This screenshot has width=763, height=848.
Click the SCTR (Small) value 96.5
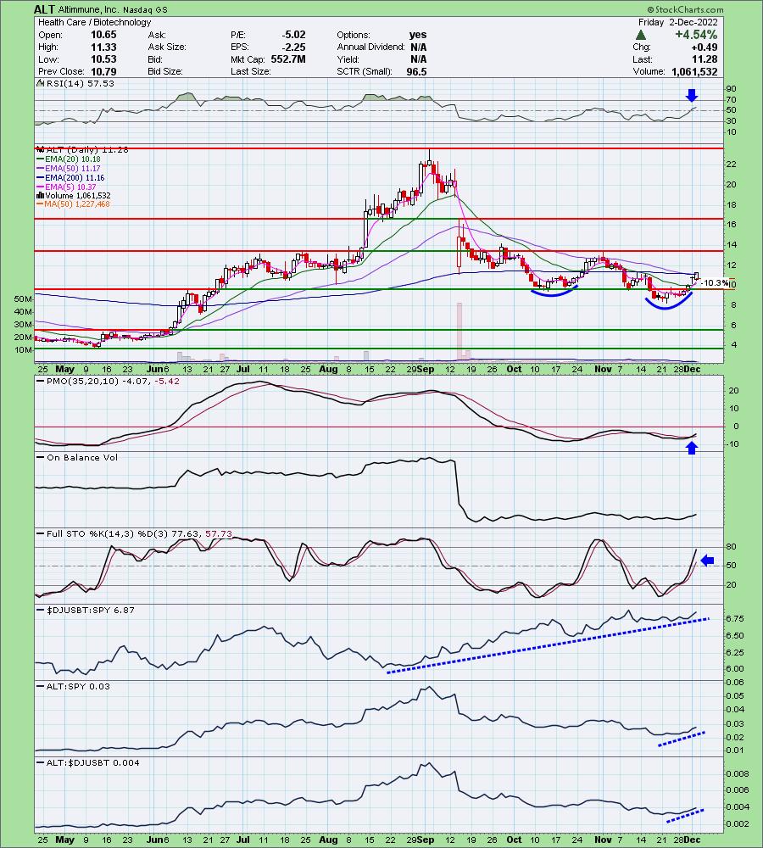[x=416, y=71]
